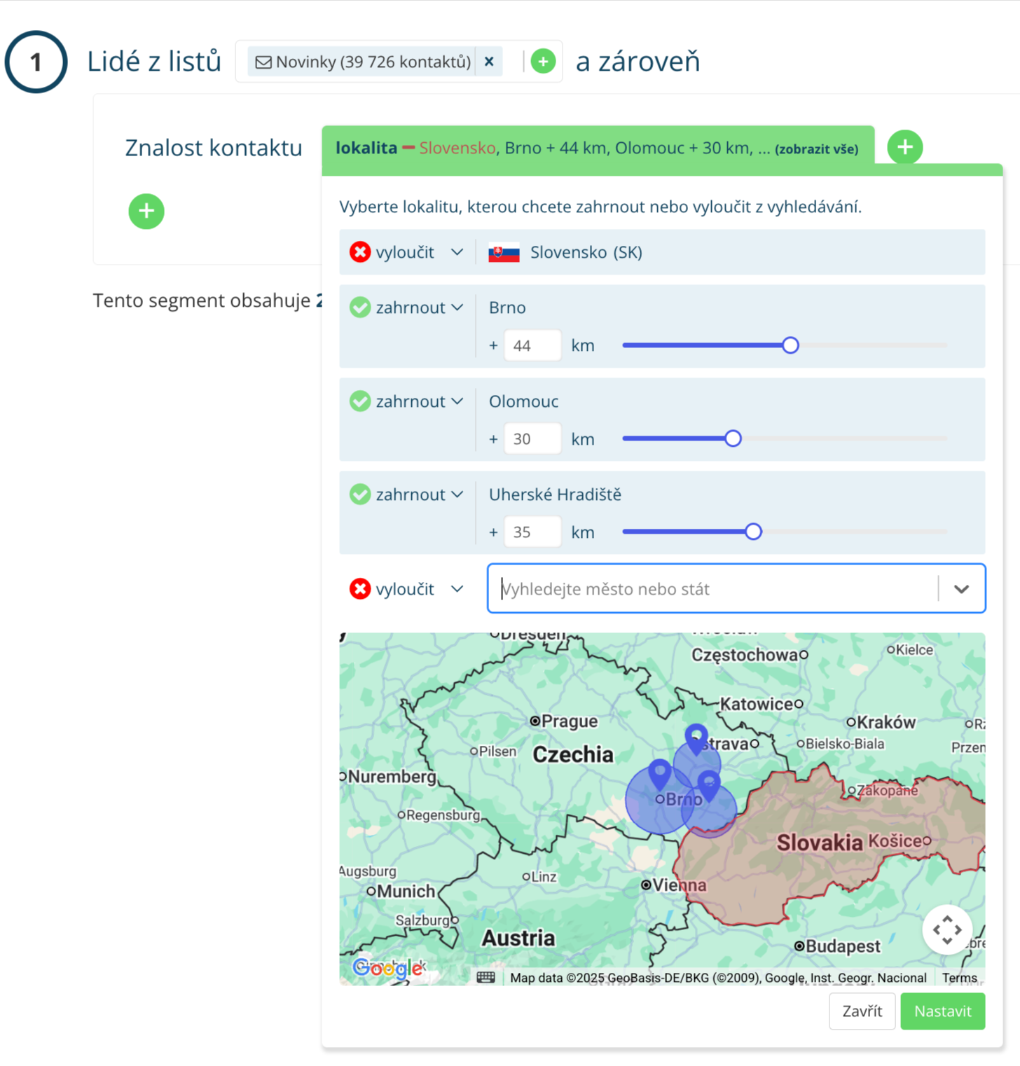Toggle include/exclude for Brno
This screenshot has height=1066, width=1020.
[407, 307]
